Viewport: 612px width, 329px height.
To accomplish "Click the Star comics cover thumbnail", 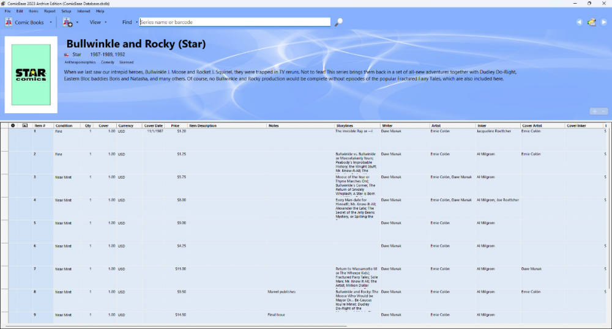I will pyautogui.click(x=31, y=75).
